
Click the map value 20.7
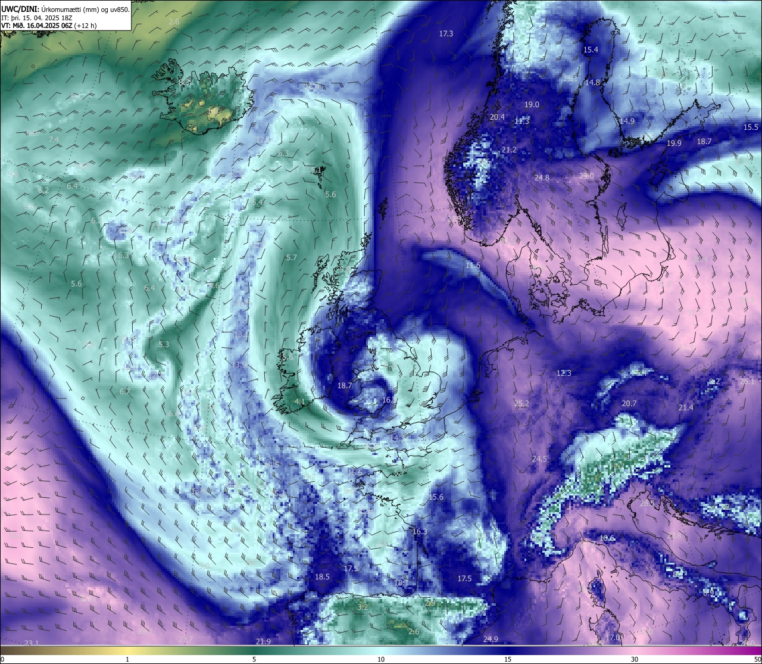(x=629, y=404)
